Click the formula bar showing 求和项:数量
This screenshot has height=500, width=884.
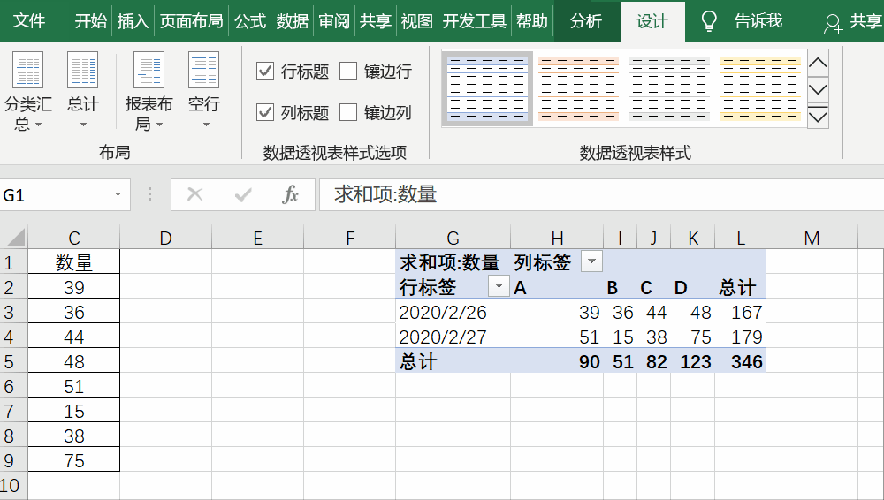601,195
